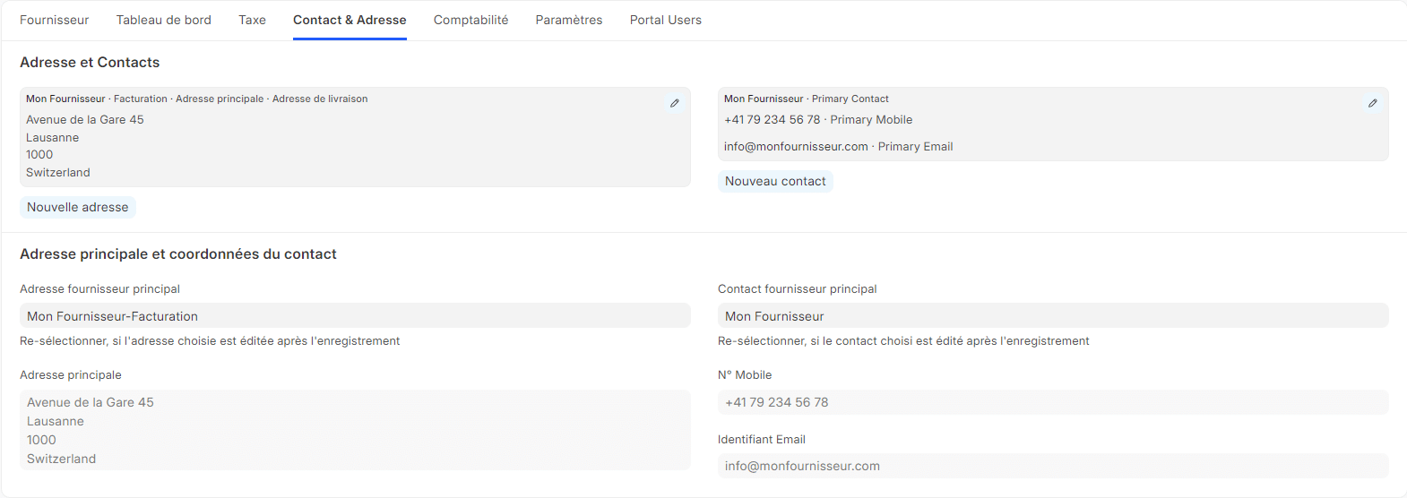Create a Nouveau contact
1407x498 pixels.
tap(775, 181)
